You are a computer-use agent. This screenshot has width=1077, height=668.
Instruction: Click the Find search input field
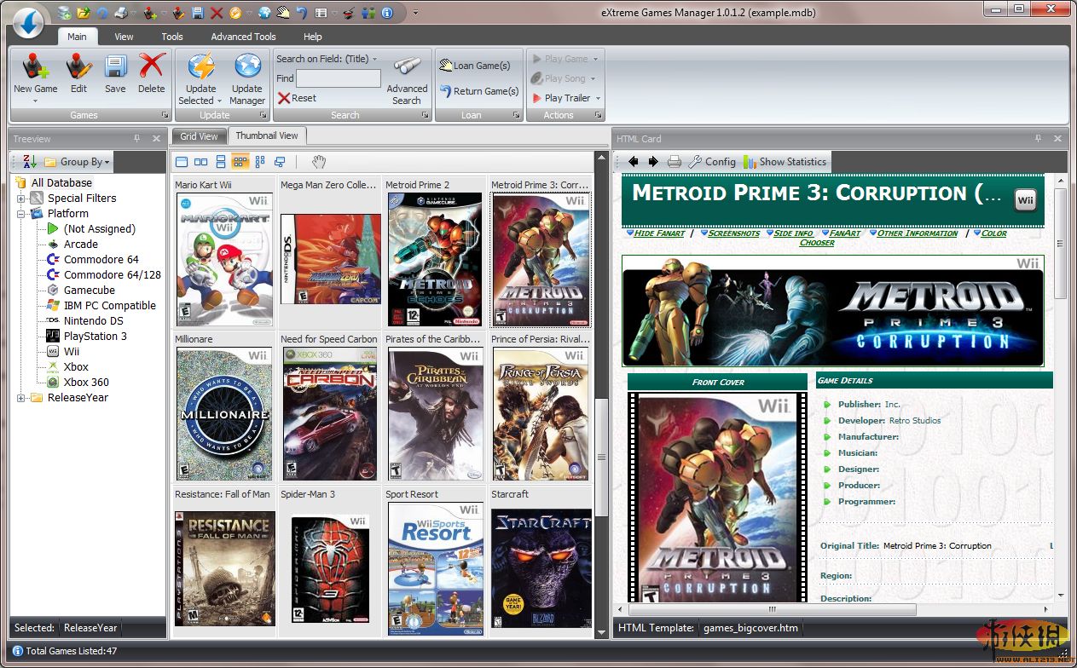(339, 78)
